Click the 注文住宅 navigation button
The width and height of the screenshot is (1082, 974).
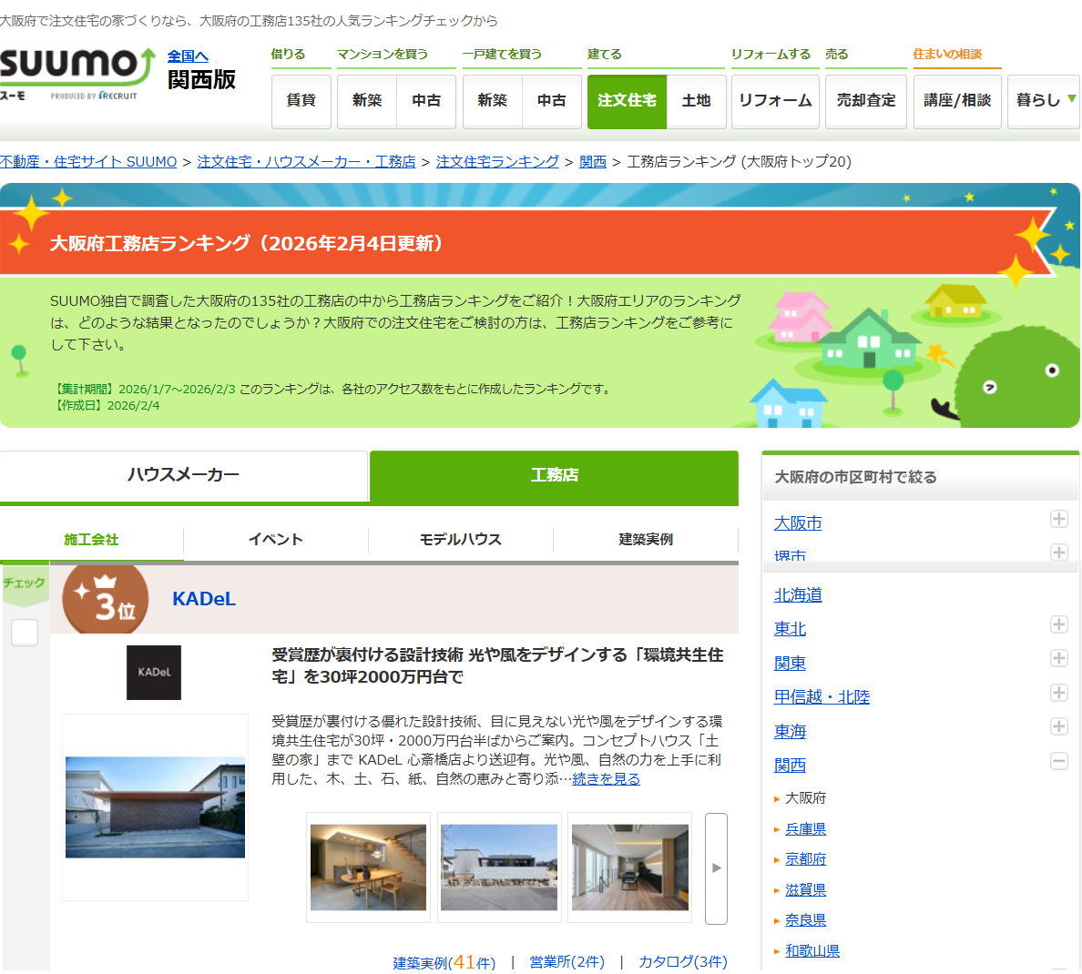point(627,100)
